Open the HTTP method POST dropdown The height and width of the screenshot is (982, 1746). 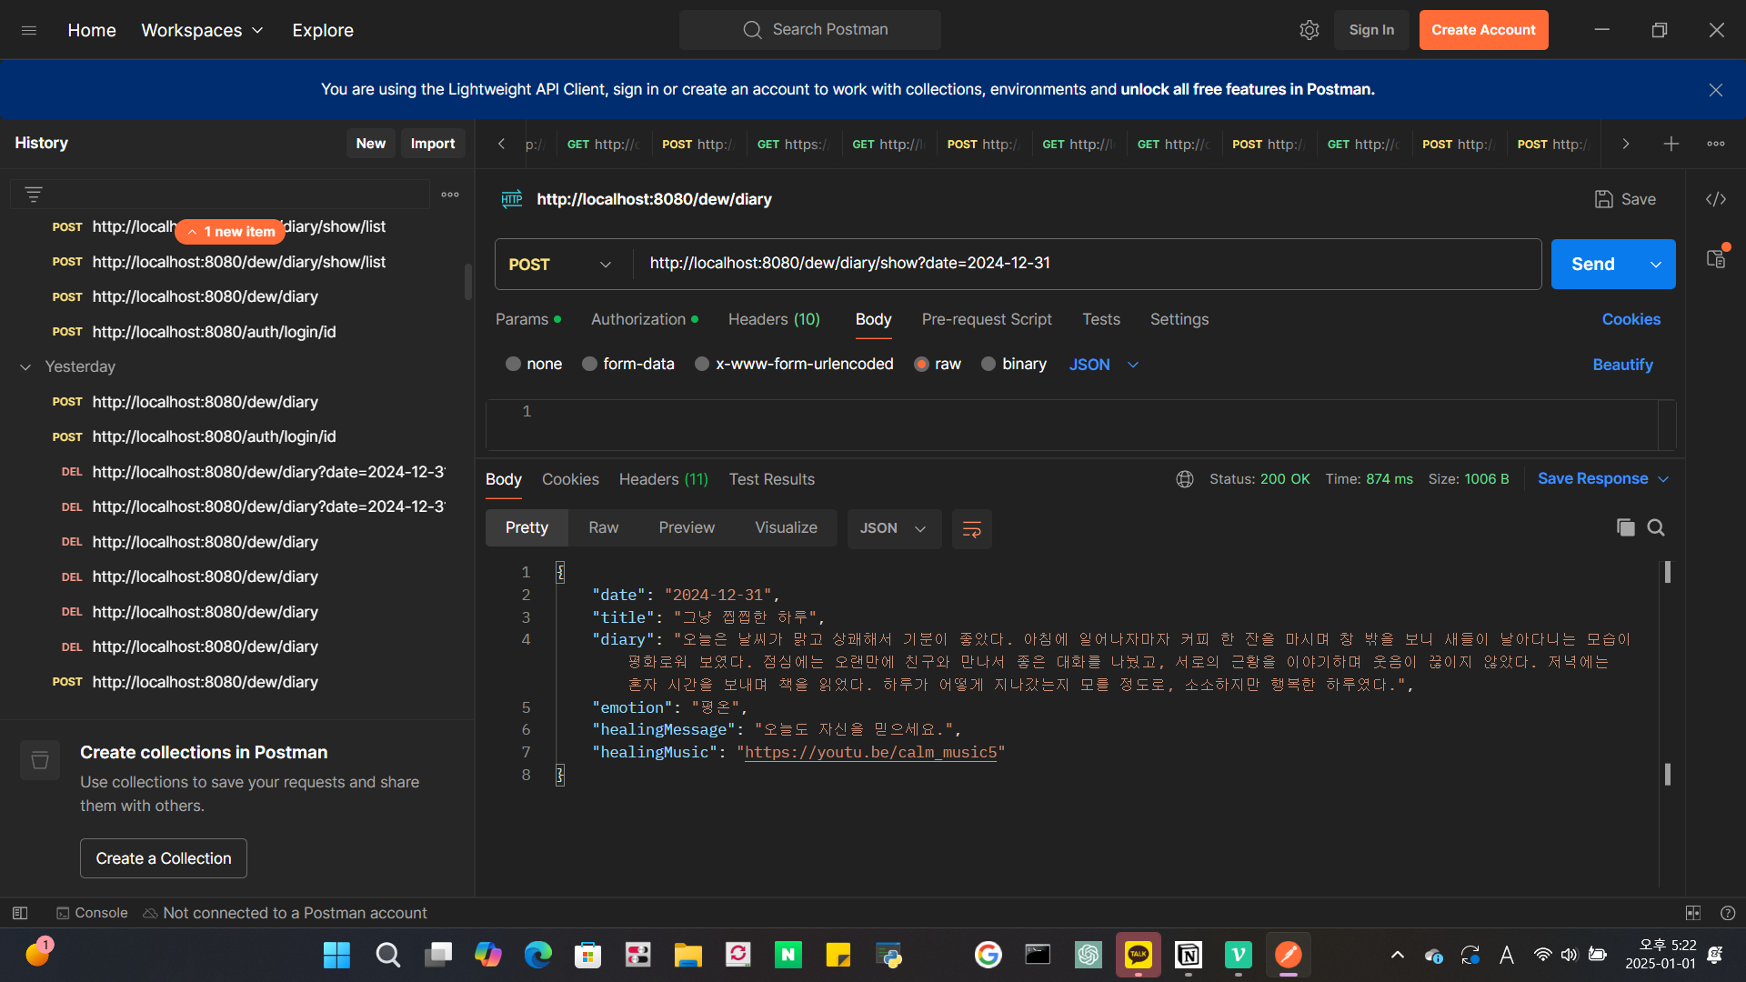point(560,265)
